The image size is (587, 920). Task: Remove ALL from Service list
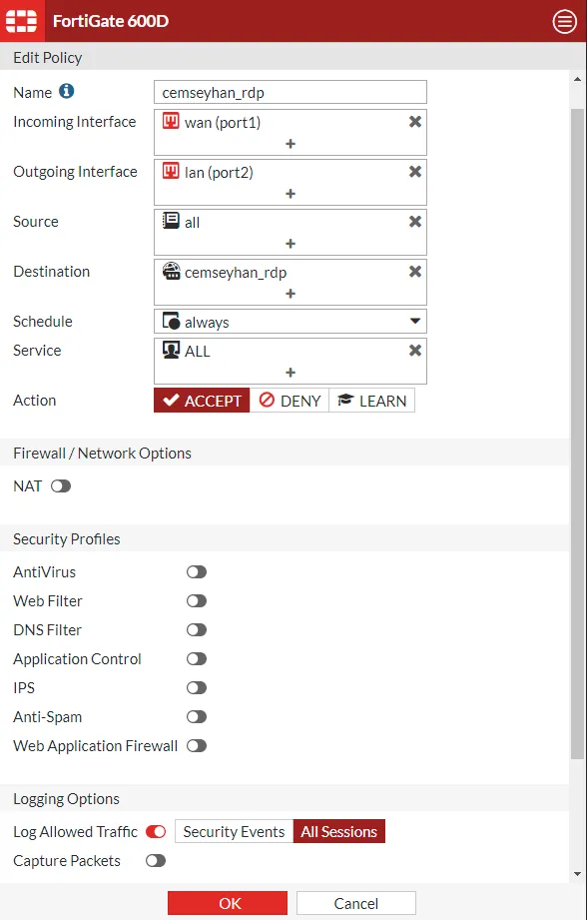pos(415,351)
